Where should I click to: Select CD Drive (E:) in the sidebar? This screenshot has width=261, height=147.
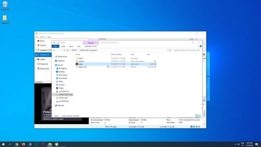click(63, 98)
